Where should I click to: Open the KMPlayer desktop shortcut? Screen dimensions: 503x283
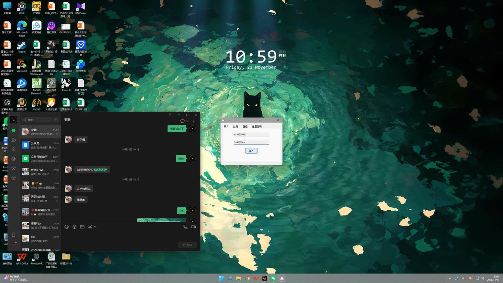(x=81, y=8)
